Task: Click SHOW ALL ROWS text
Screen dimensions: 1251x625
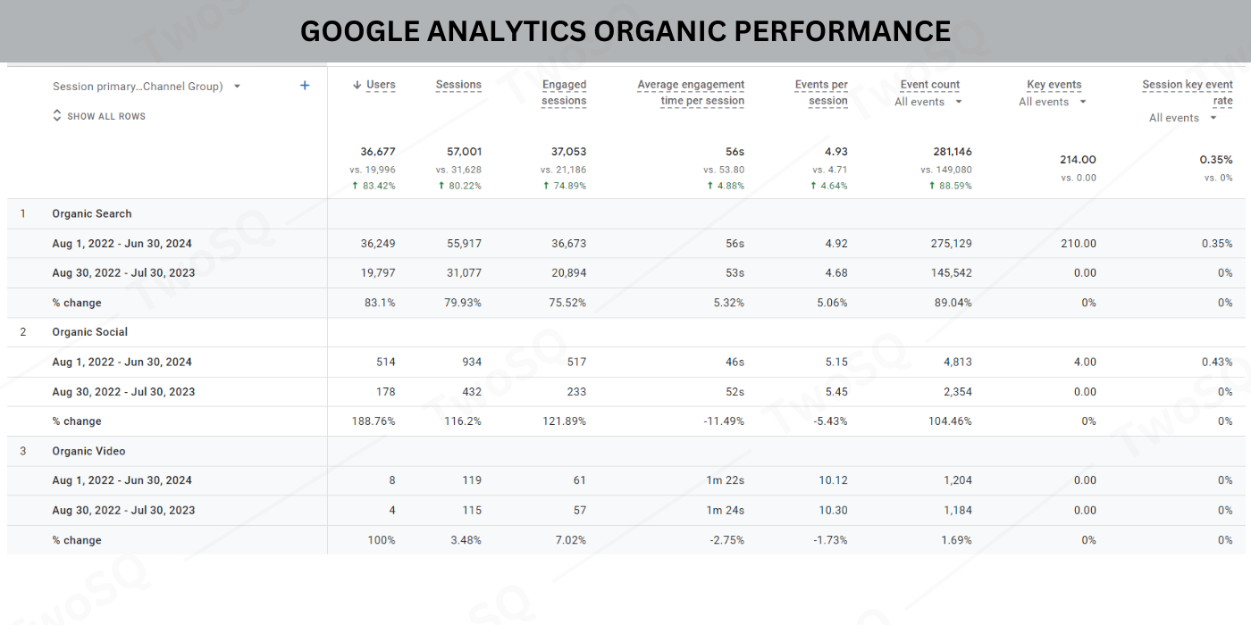Action: [106, 116]
